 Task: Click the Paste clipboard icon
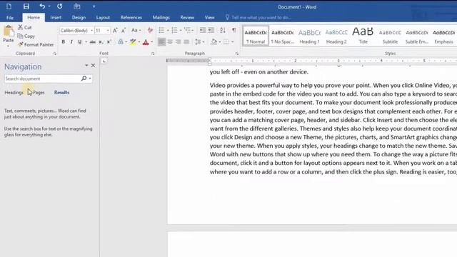coord(9,31)
